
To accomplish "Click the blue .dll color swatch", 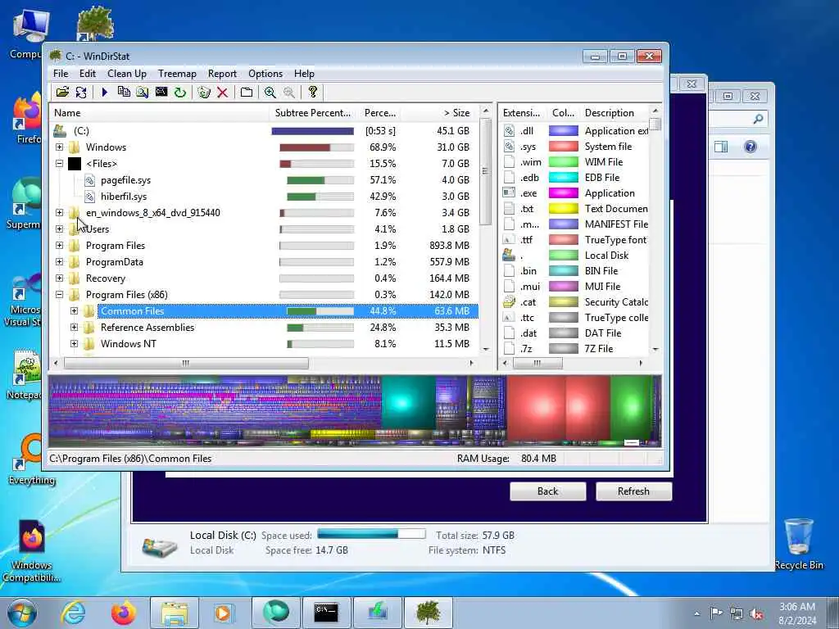I will 564,131.
